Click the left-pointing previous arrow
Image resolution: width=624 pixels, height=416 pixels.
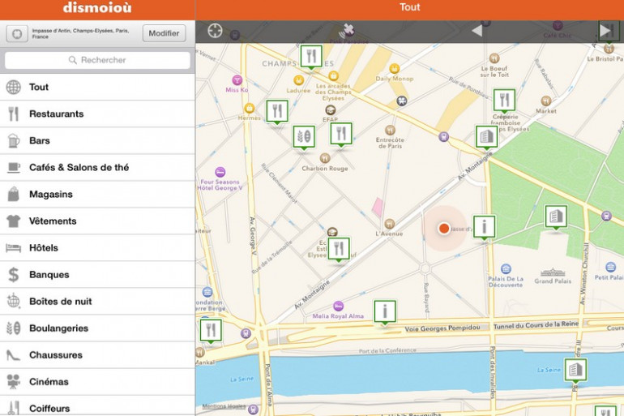coord(477,31)
